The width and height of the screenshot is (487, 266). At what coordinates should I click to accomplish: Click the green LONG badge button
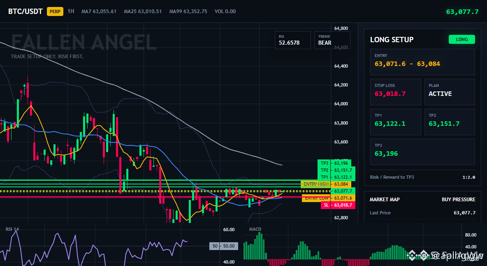(x=461, y=39)
